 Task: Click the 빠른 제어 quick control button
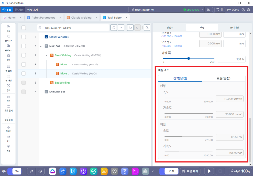pos(190,171)
